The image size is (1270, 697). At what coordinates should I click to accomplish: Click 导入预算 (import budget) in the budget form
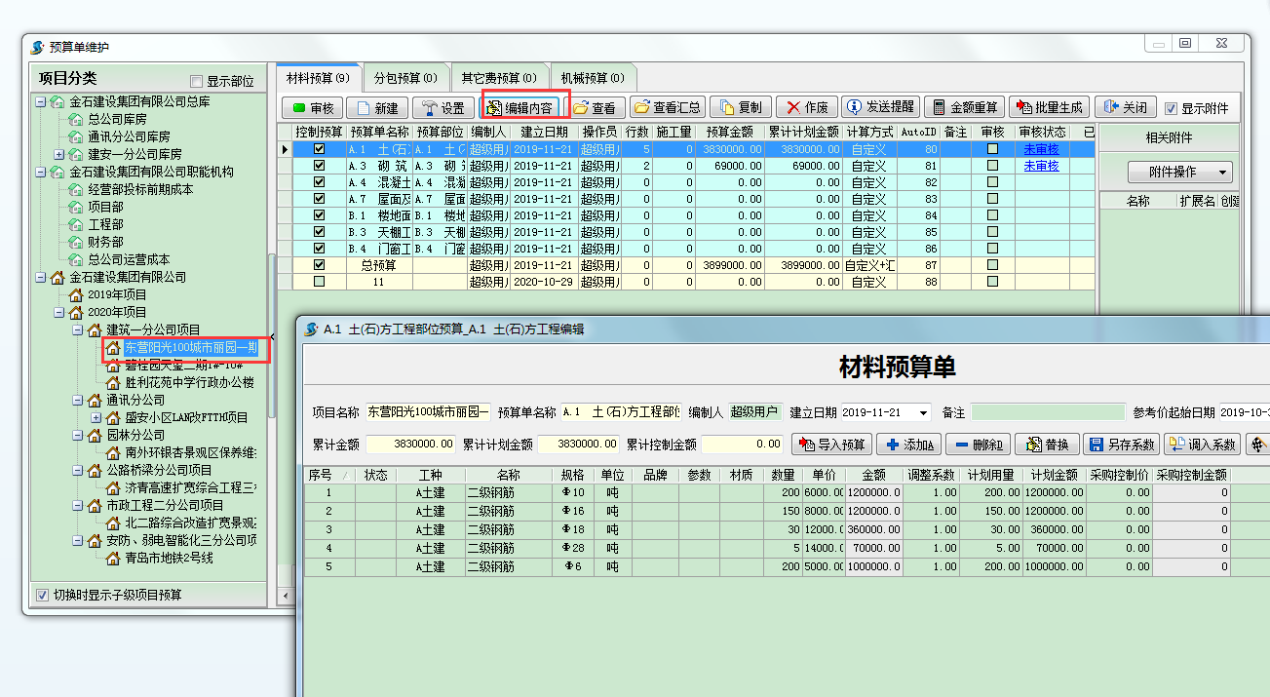coord(831,445)
